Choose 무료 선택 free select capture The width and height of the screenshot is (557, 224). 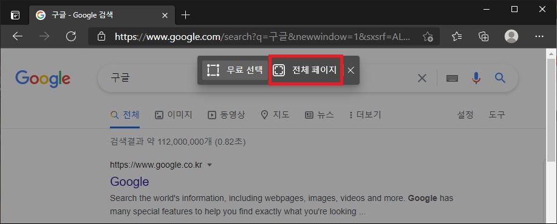(x=235, y=70)
